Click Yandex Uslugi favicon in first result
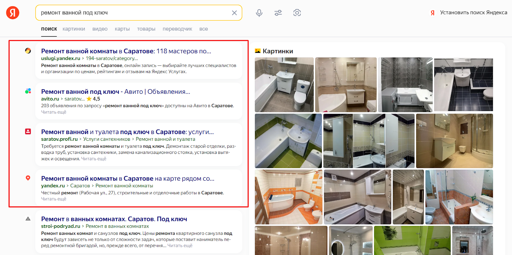 [28, 51]
